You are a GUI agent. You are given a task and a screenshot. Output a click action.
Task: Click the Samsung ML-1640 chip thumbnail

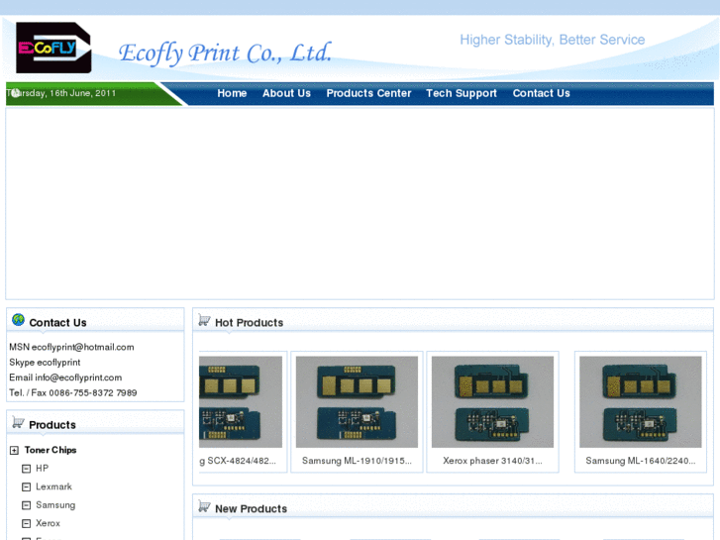click(641, 401)
